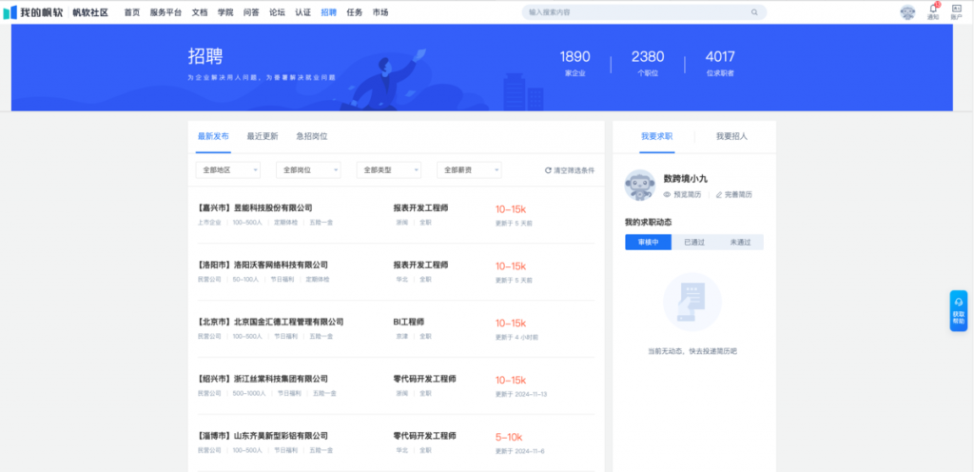The width and height of the screenshot is (974, 472).
Task: Select the 审核中 status filter
Action: (x=648, y=242)
